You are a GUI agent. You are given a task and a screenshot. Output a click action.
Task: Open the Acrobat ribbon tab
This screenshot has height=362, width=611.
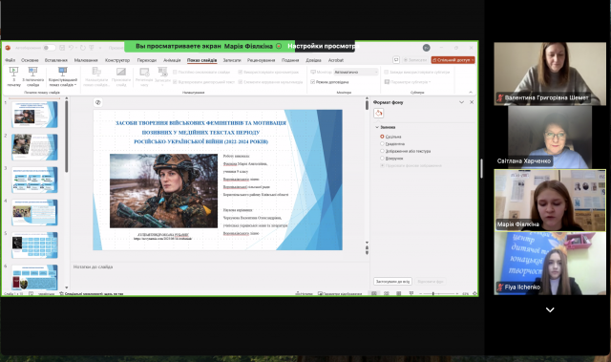pos(336,60)
